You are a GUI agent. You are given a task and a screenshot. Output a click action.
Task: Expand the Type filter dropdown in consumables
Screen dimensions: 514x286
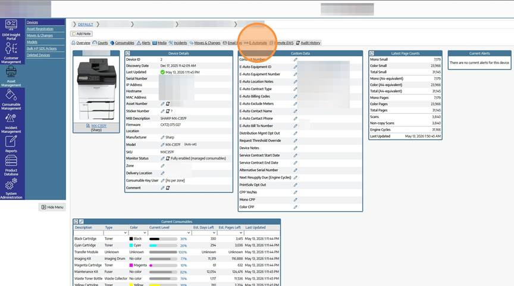click(x=116, y=233)
